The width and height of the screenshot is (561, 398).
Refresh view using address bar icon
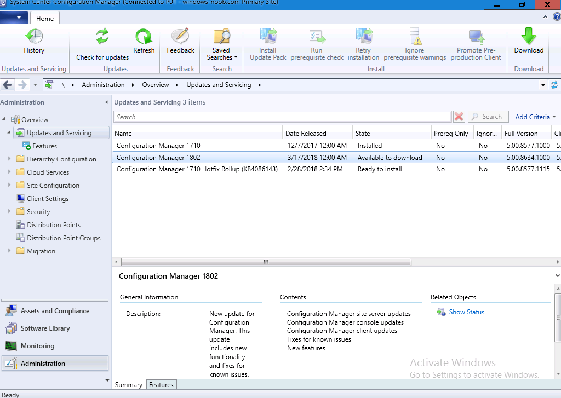pyautogui.click(x=554, y=85)
